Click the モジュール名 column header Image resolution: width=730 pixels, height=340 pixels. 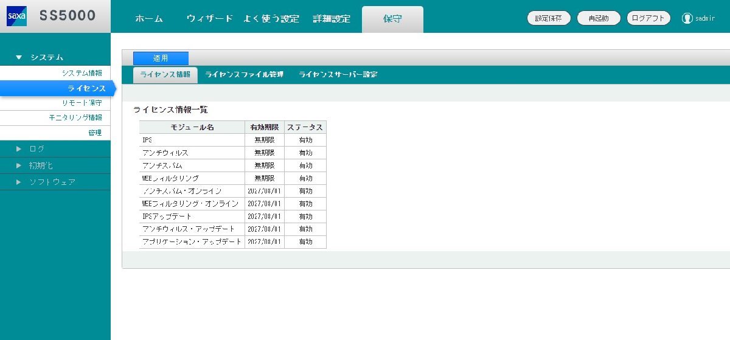192,127
